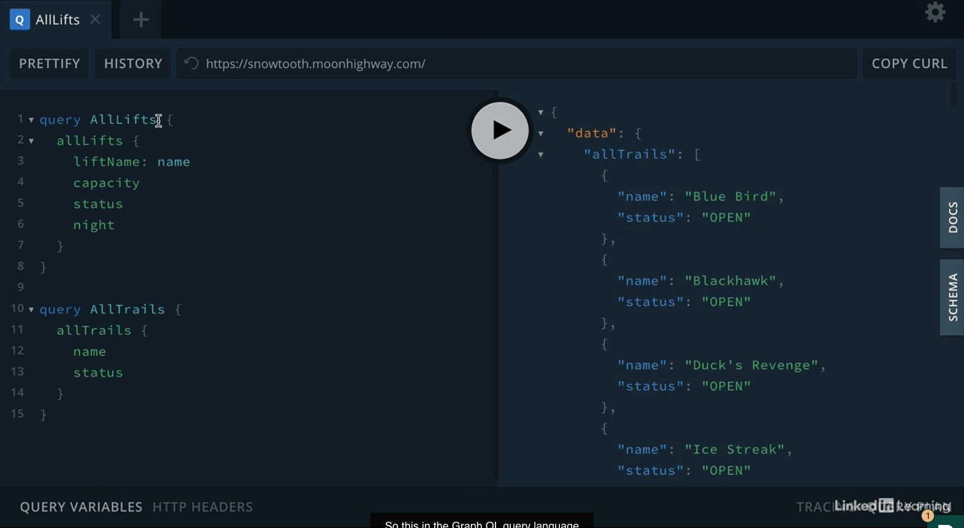Click the 'status' field on line 13
The width and height of the screenshot is (964, 528).
click(x=98, y=373)
